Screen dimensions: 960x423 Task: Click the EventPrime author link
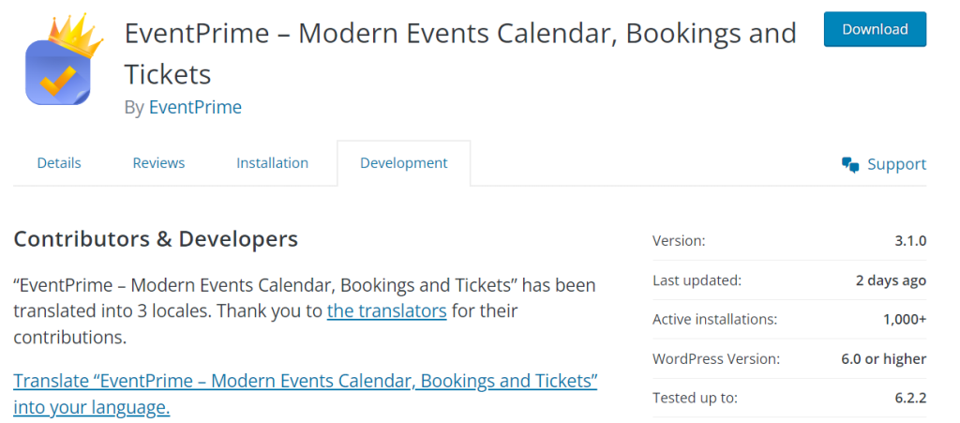pos(195,107)
